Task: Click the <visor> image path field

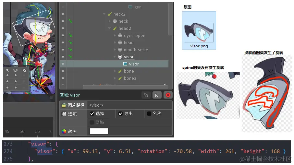Action: tap(130, 105)
